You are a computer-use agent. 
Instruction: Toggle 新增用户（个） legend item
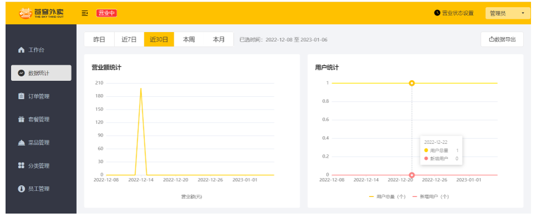431,197
